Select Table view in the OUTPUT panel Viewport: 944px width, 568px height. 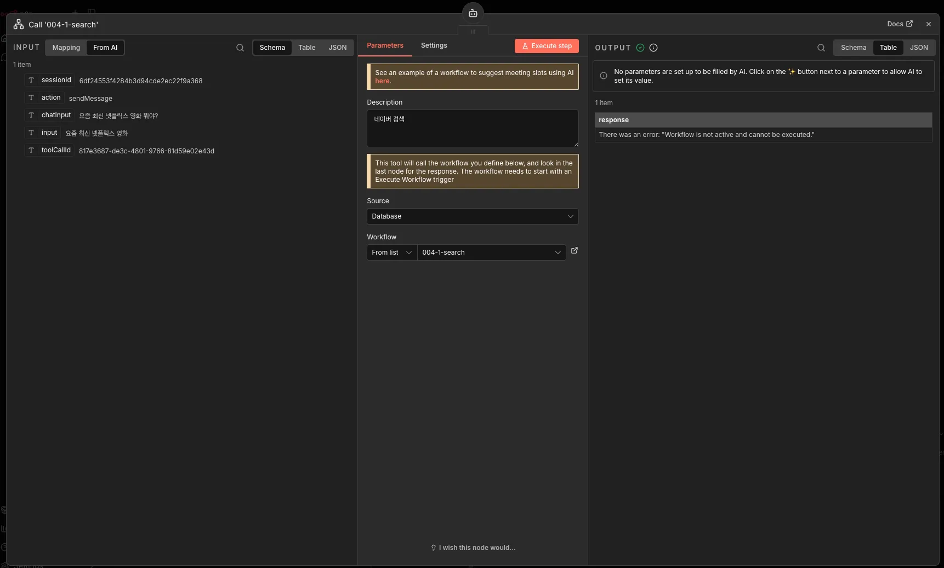[x=888, y=48]
